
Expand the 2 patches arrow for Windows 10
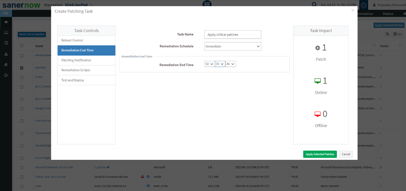click(x=108, y=167)
